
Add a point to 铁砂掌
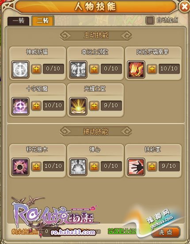coord(152,167)
